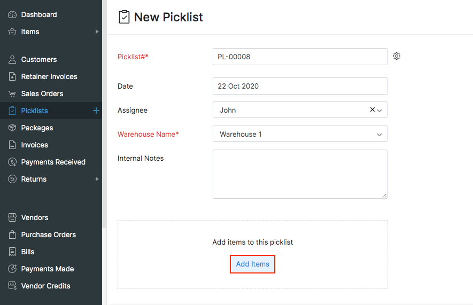Click the Dashboard speedometer icon

(x=12, y=14)
